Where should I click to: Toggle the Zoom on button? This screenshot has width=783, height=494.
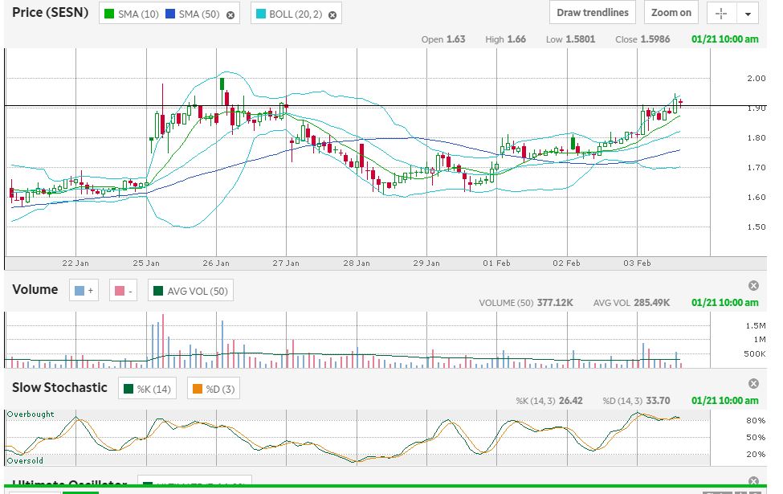point(671,13)
